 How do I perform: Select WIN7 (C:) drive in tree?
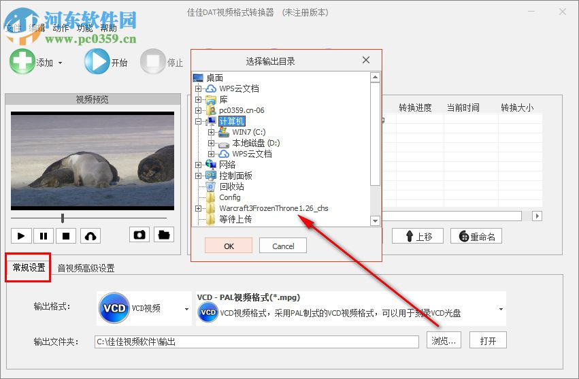coord(249,132)
